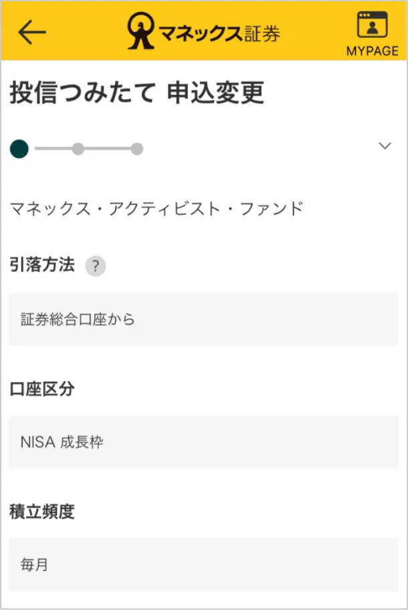The width and height of the screenshot is (408, 610).
Task: Select the first dark step indicator dot
Action: click(19, 149)
